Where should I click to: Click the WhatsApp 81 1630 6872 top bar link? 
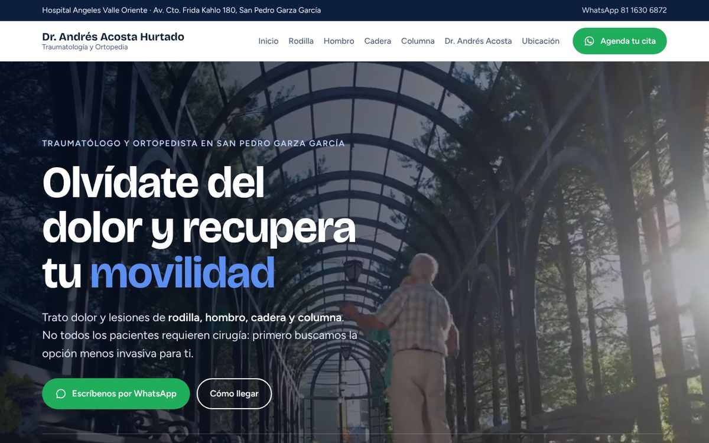click(625, 11)
